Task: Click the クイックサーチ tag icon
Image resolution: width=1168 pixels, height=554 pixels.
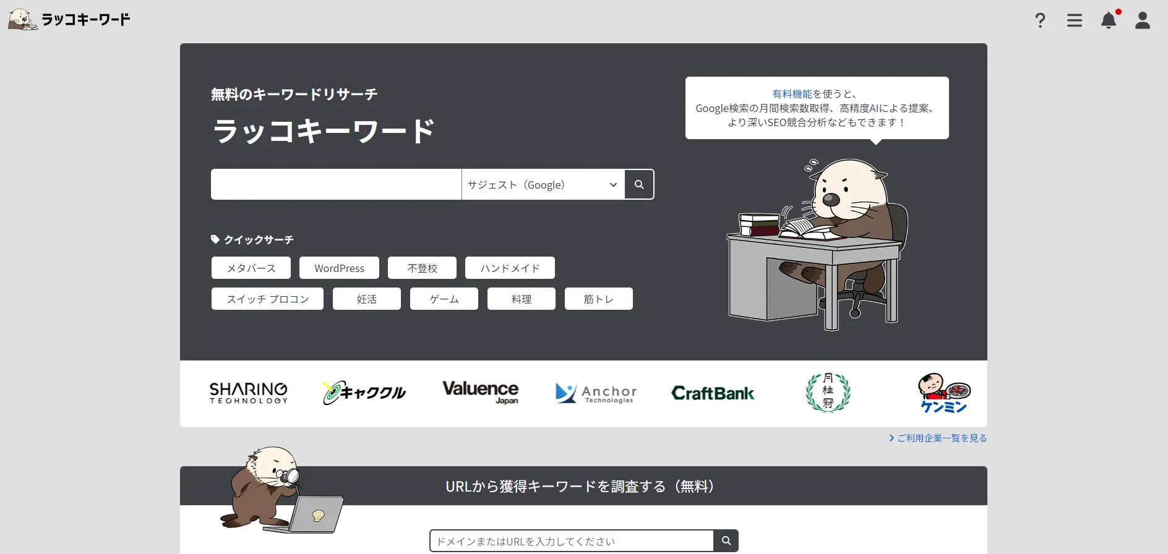Action: pos(215,239)
